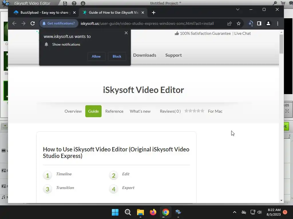293x219 pixels.
Task: Click Chrome taskbar icon
Action: click(166, 212)
